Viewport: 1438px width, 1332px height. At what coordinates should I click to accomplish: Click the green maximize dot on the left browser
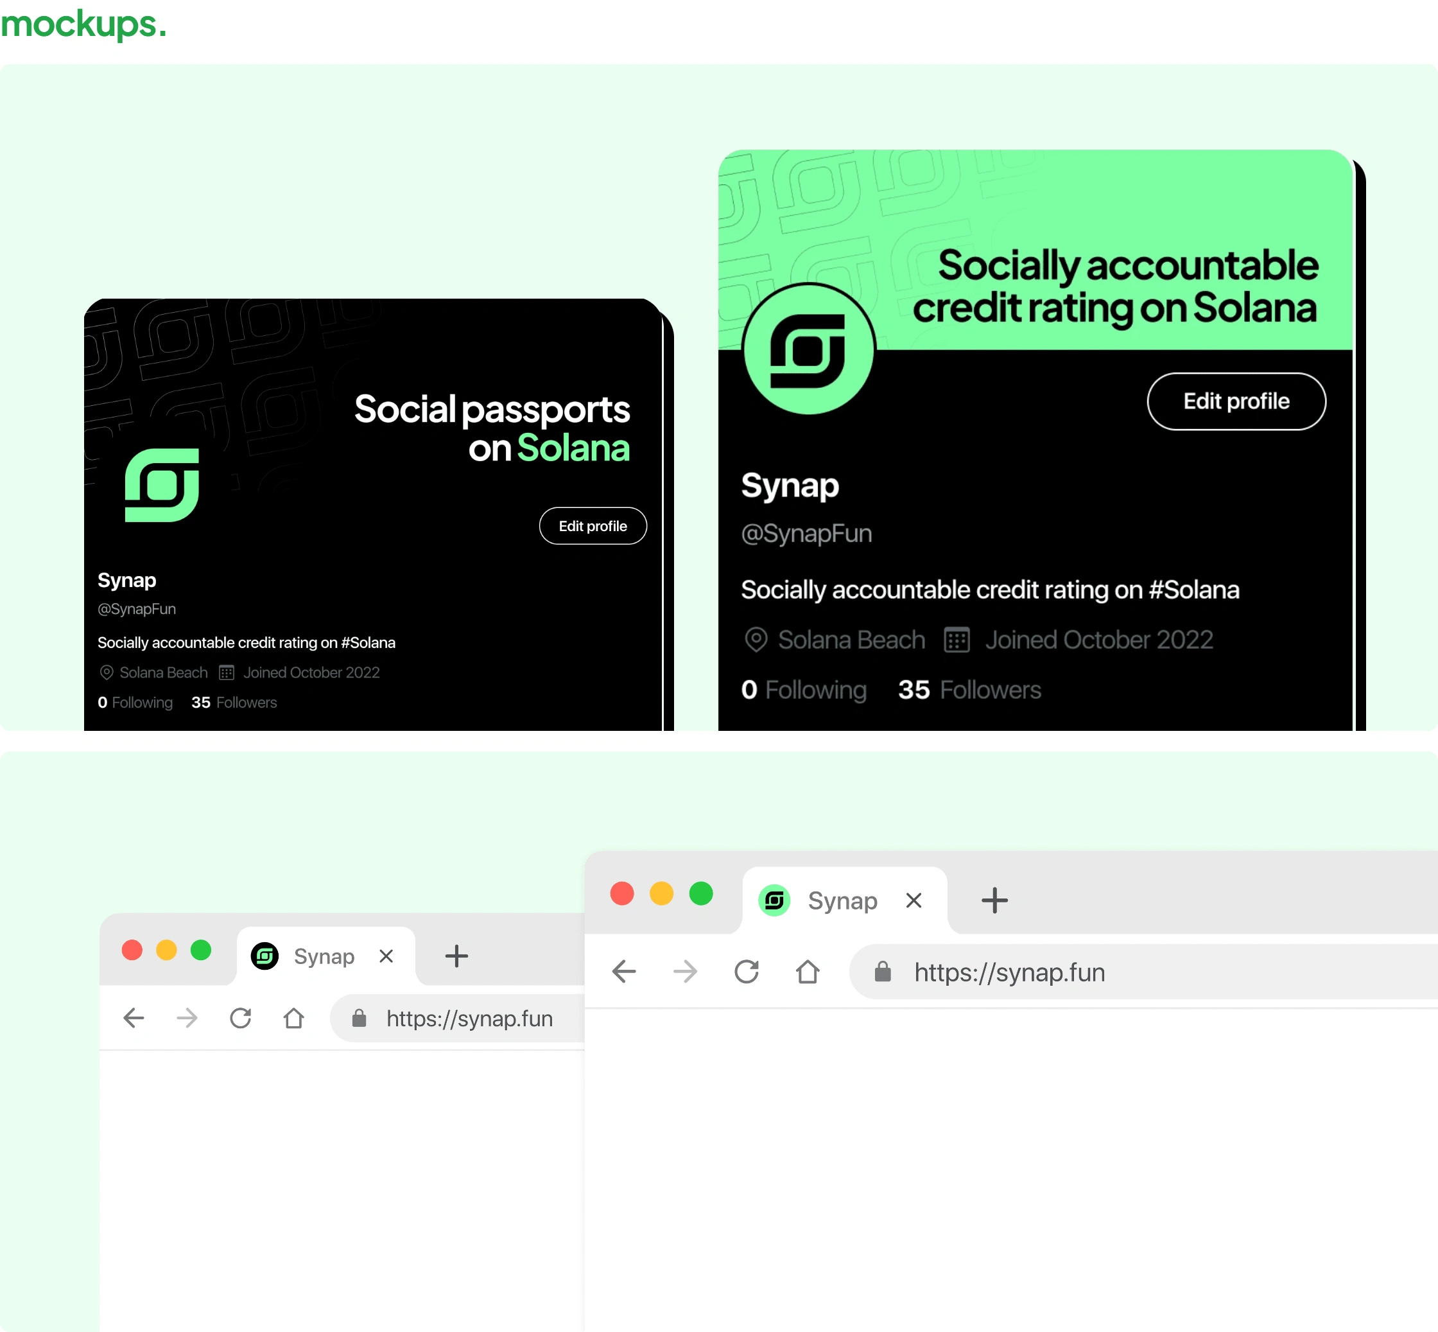tap(201, 951)
